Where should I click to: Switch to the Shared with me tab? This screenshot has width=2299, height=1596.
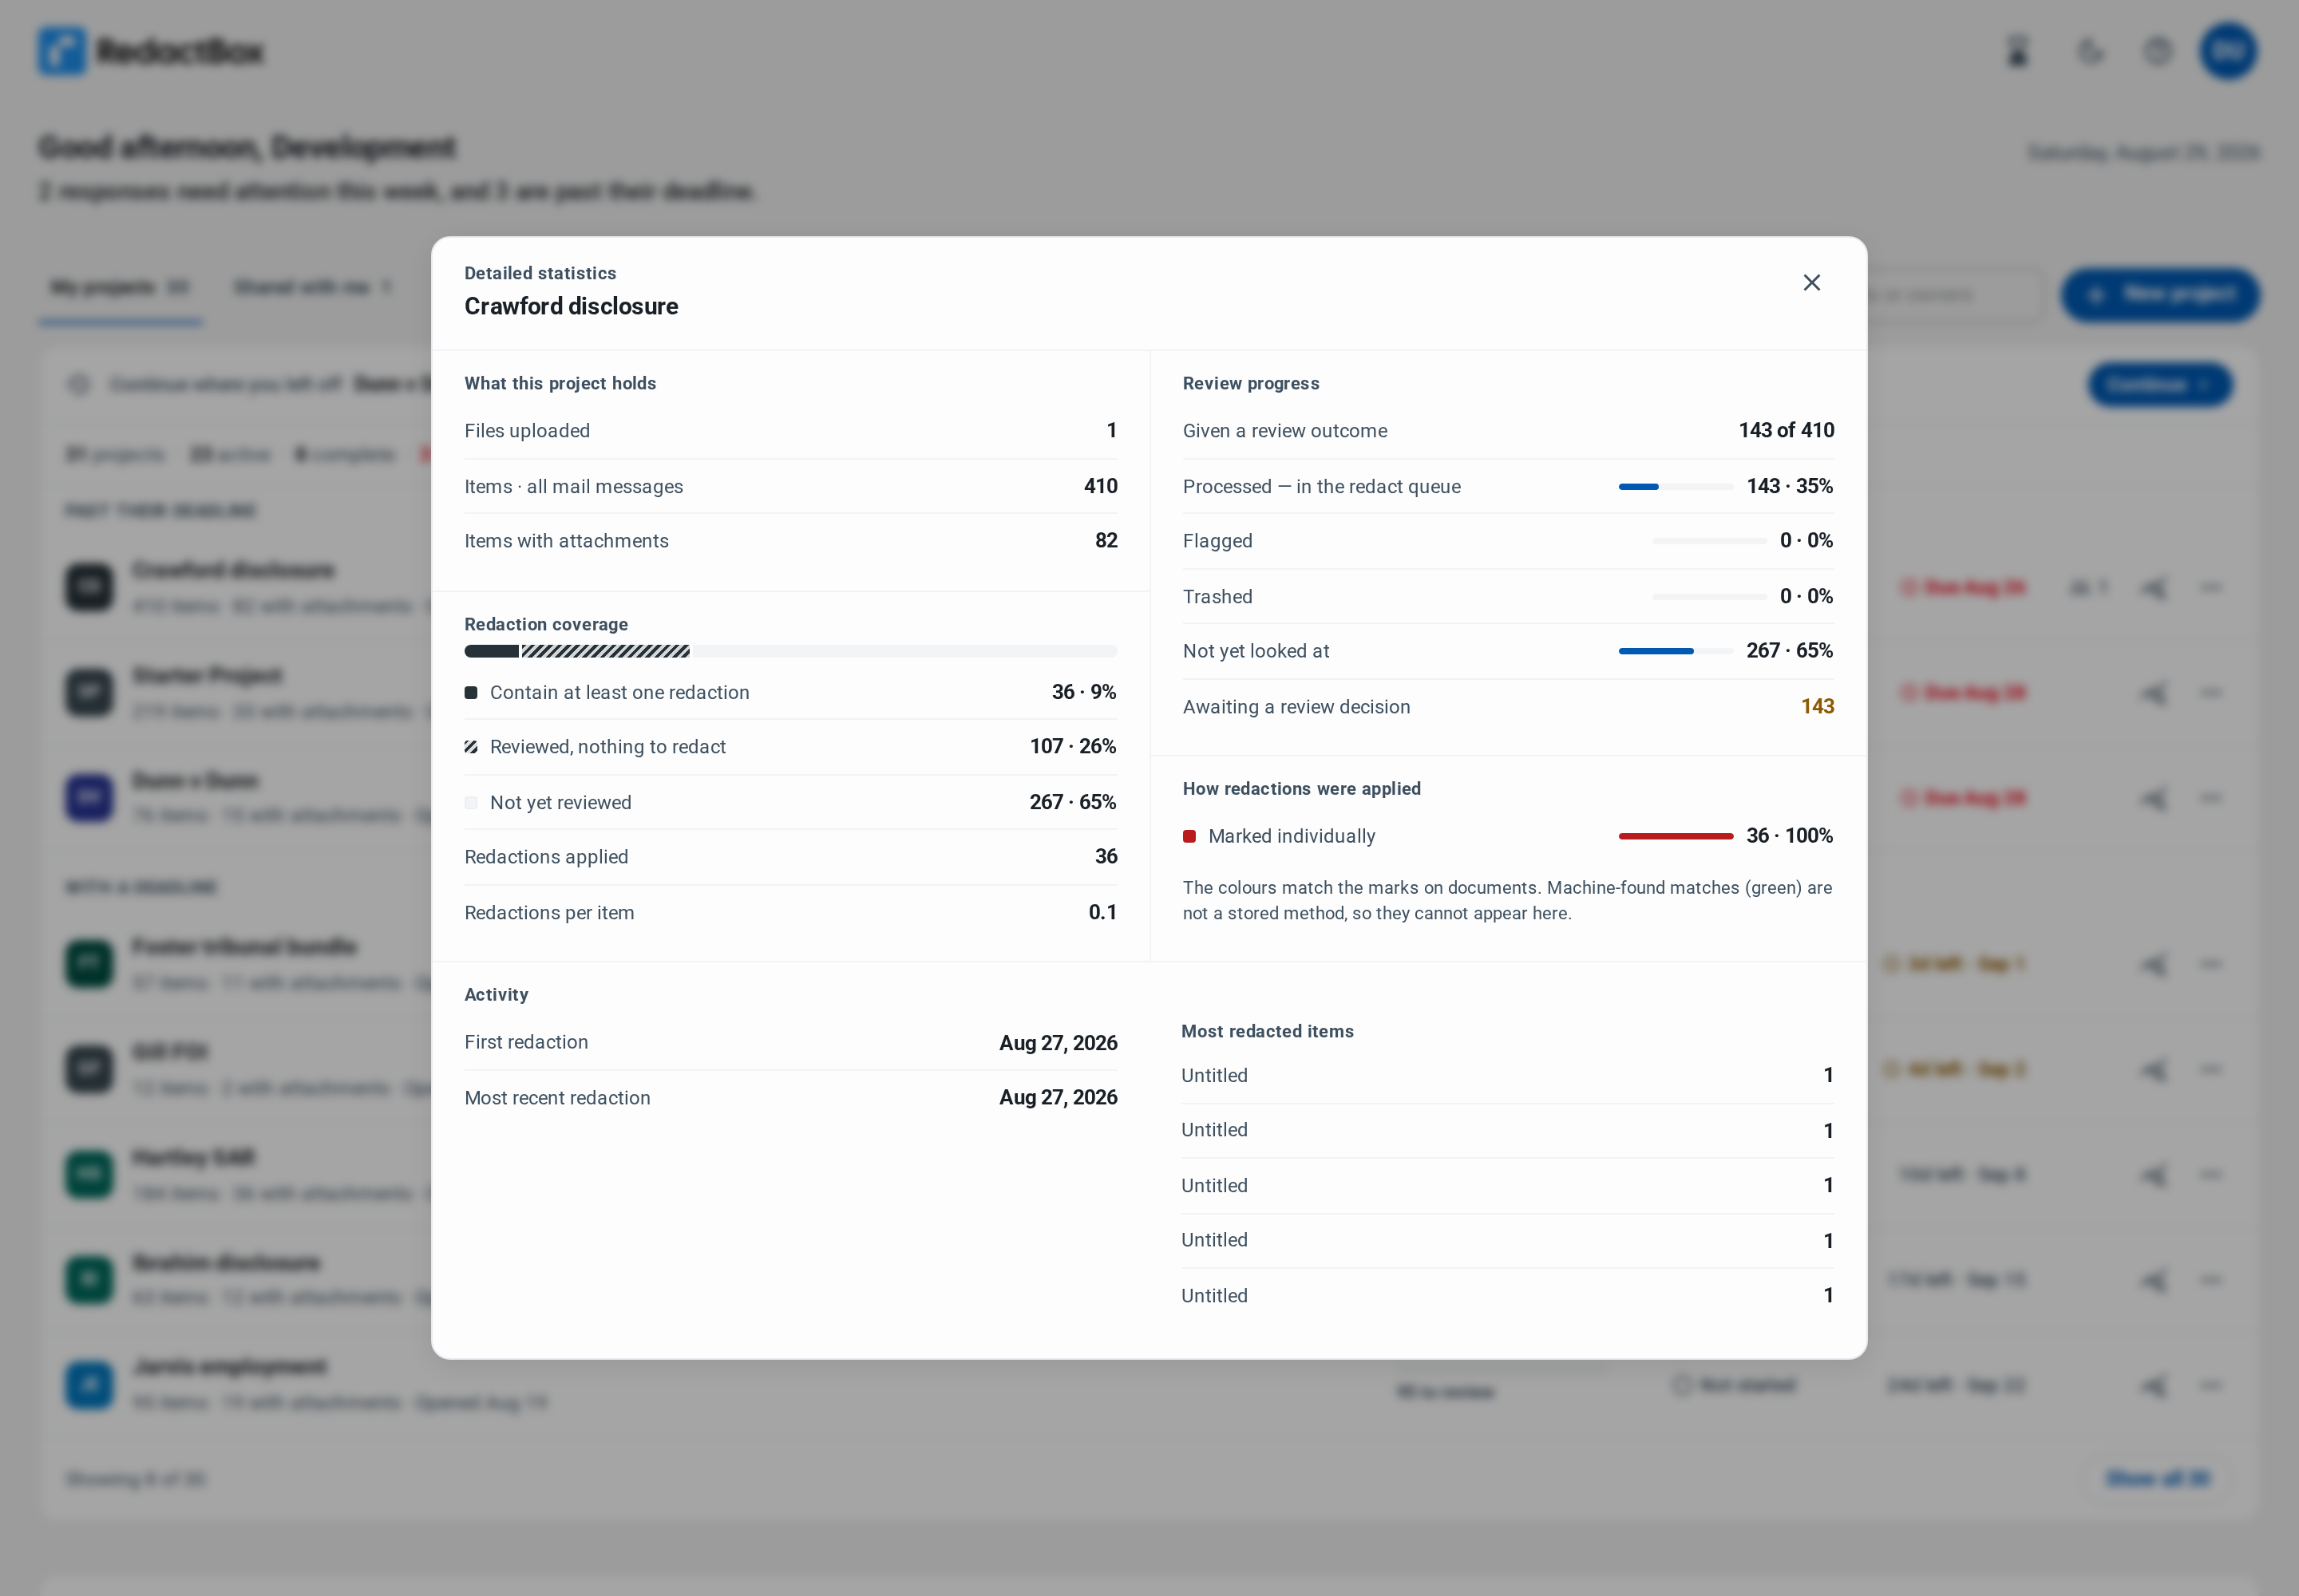pyautogui.click(x=312, y=288)
